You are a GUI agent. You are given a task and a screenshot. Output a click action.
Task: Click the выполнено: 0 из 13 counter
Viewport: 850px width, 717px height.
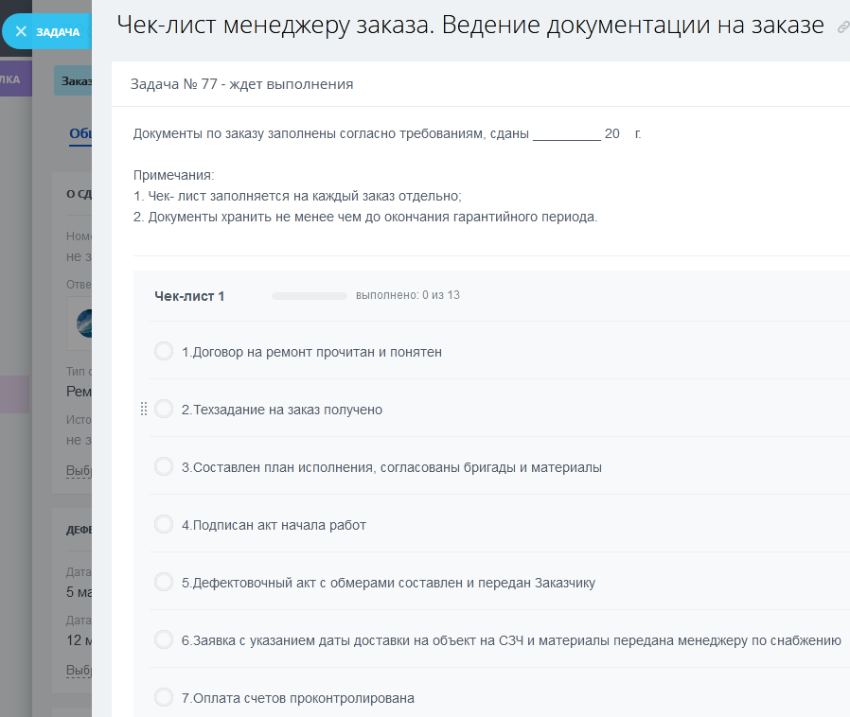pyautogui.click(x=408, y=295)
